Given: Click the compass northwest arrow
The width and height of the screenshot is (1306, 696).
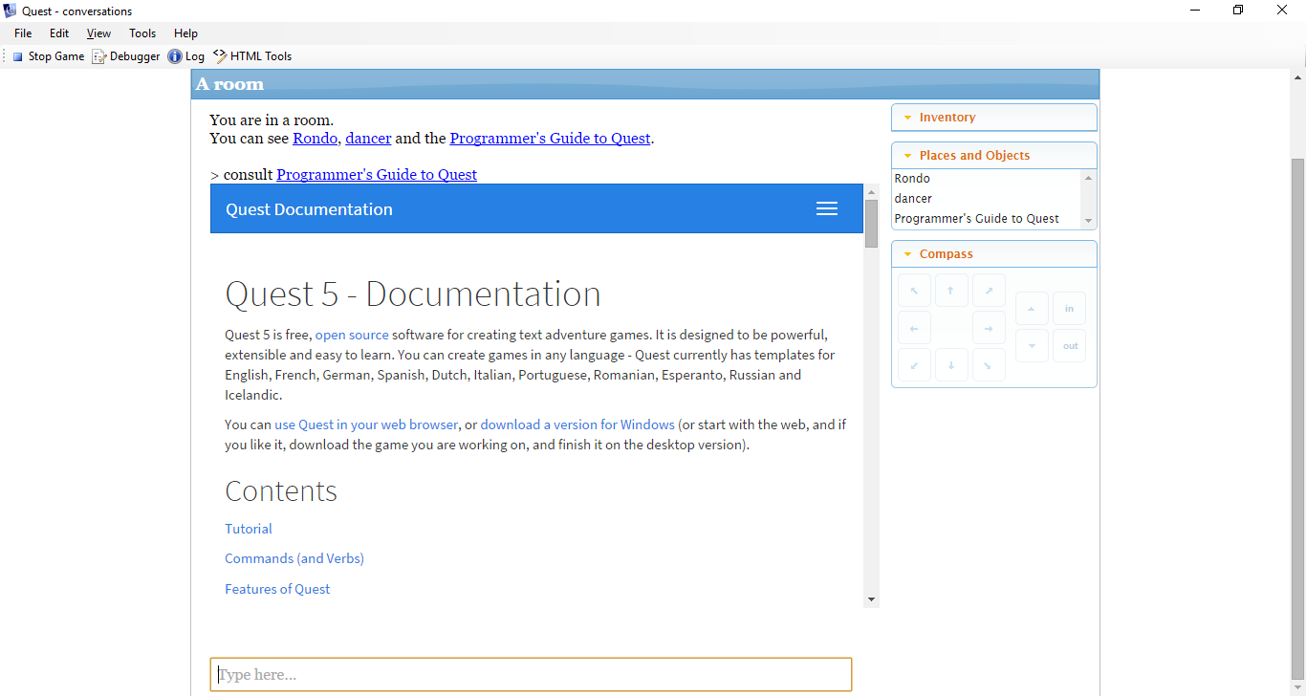Looking at the screenshot, I should (x=914, y=290).
